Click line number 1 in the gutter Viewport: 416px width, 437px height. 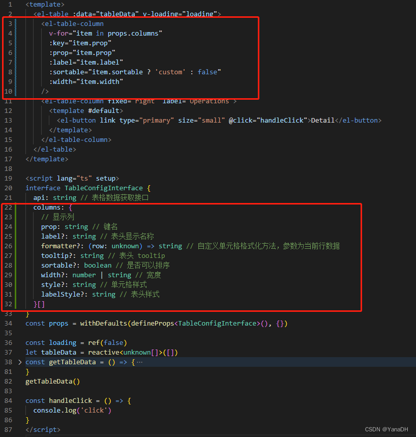click(x=10, y=5)
